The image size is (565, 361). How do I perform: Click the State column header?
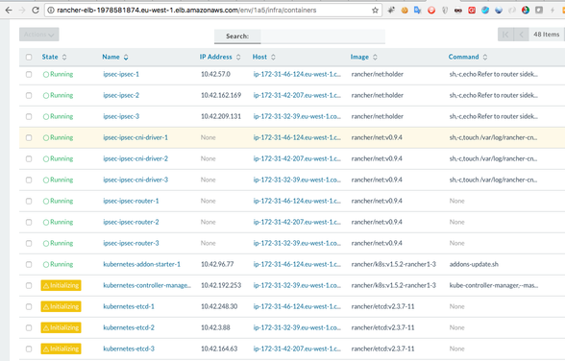(x=50, y=57)
